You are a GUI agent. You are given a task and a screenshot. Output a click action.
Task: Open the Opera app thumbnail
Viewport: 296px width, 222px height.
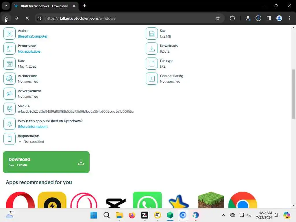pos(20,200)
